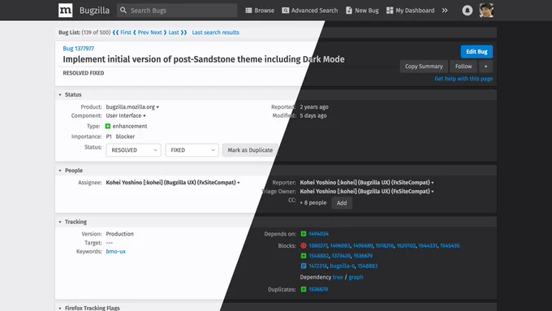Click the Bugzilla Mozilla logo icon
The image size is (552, 311).
tap(66, 11)
